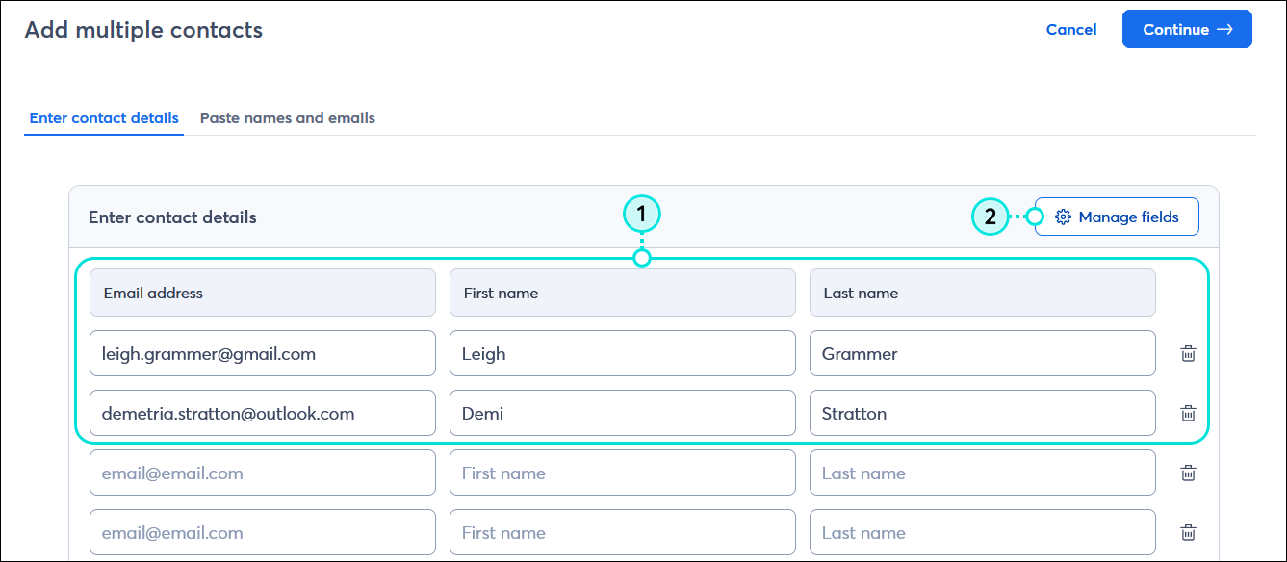
Task: Open the Manage fields text label
Action: (1128, 217)
